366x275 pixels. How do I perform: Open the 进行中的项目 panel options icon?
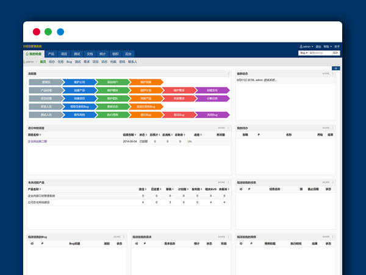pos(229,128)
